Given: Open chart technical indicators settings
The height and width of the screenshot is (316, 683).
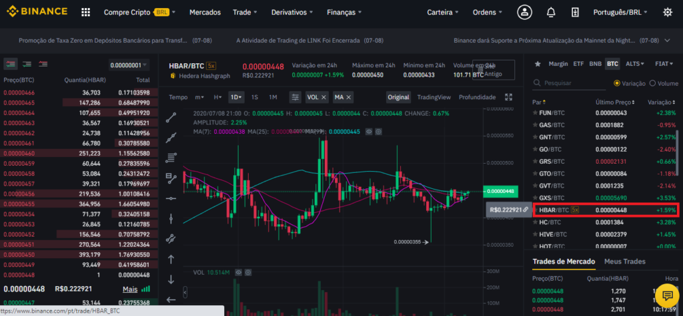Looking at the screenshot, I should [x=295, y=97].
